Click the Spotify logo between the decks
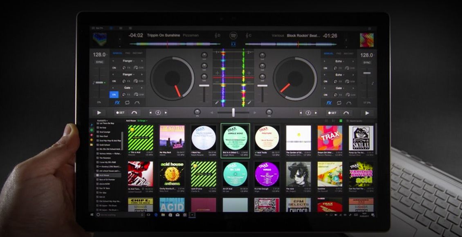462x237 pixels. click(x=233, y=36)
